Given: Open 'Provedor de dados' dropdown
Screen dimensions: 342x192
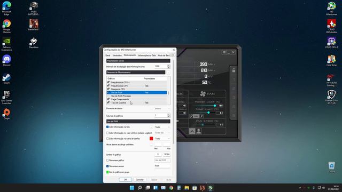Looking at the screenshot, I should click(x=162, y=108).
